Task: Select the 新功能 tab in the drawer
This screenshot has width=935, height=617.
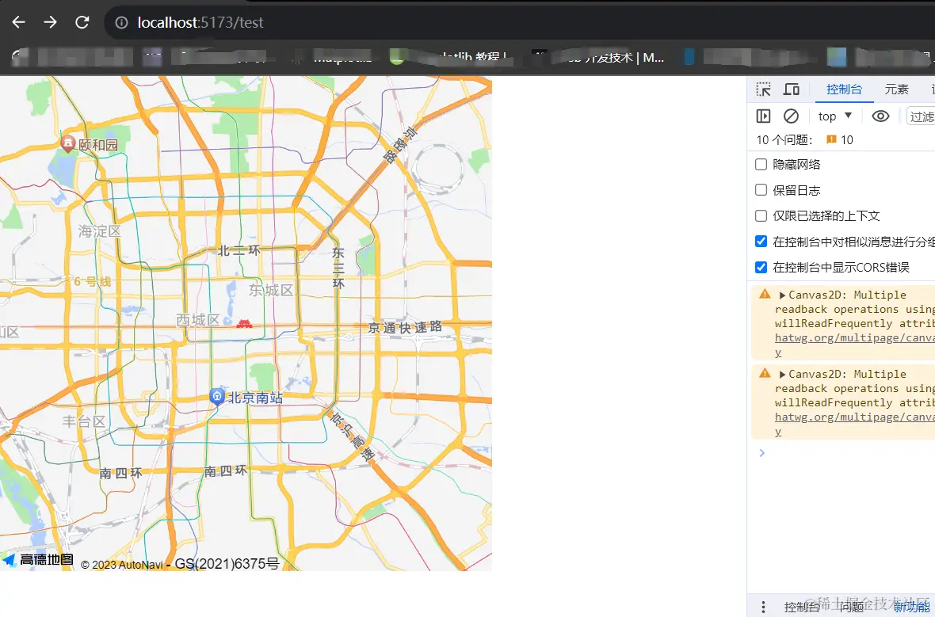Action: coord(911,607)
